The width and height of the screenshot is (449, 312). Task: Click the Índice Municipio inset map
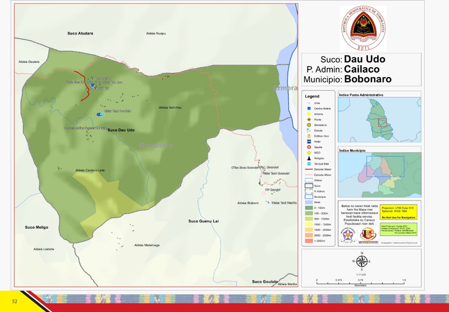pyautogui.click(x=379, y=175)
